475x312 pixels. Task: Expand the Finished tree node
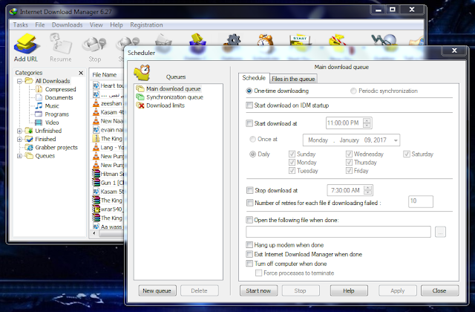[20, 139]
